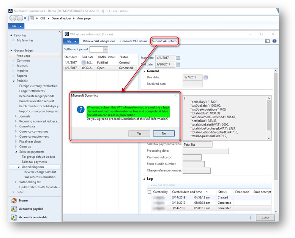295x238 pixels.
Task: Tick the Log grid select-all checkbox
Action: tap(149, 192)
